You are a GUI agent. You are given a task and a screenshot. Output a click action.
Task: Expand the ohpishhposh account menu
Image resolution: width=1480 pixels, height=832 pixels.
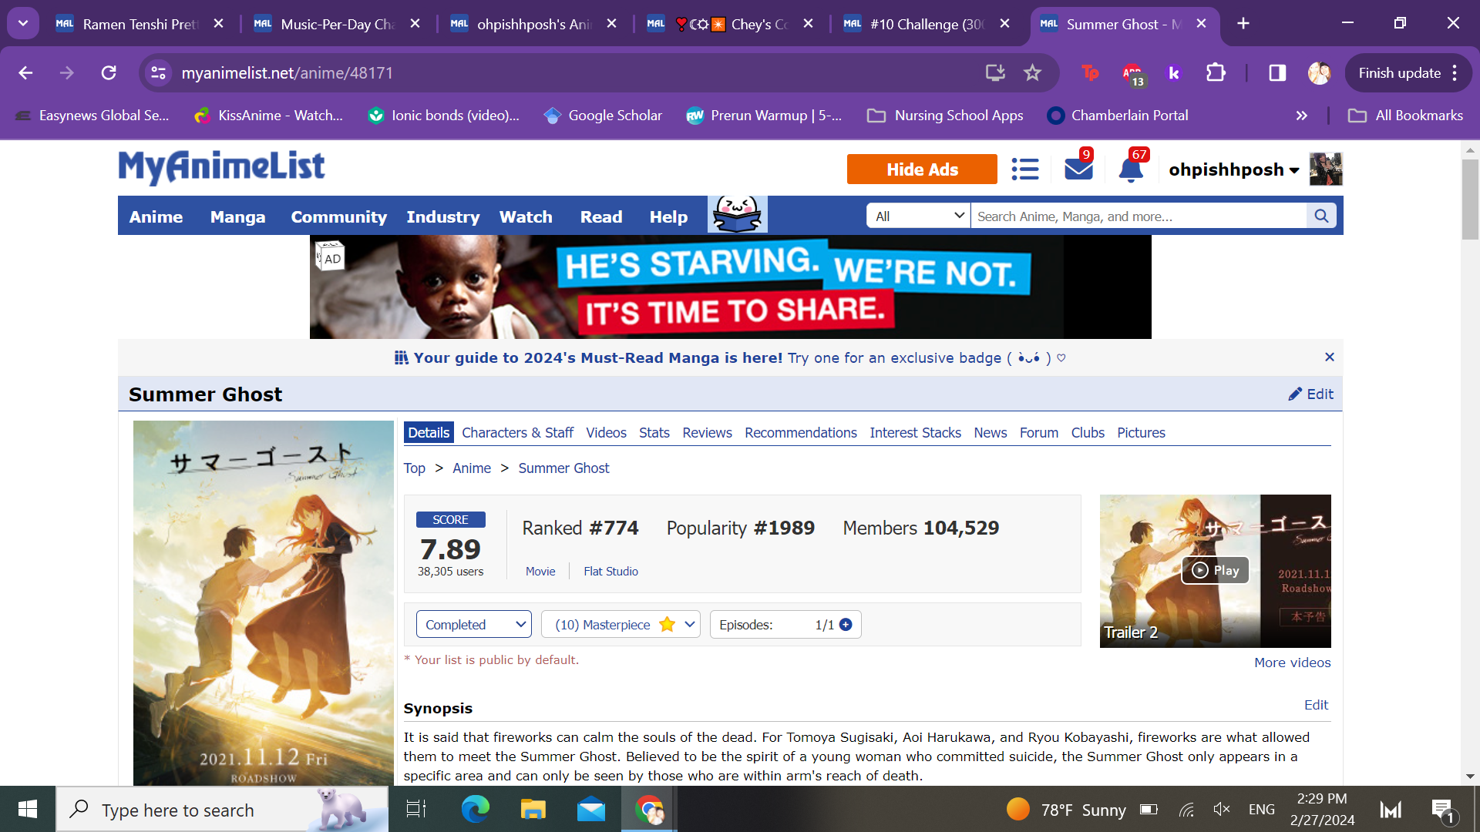1233,169
